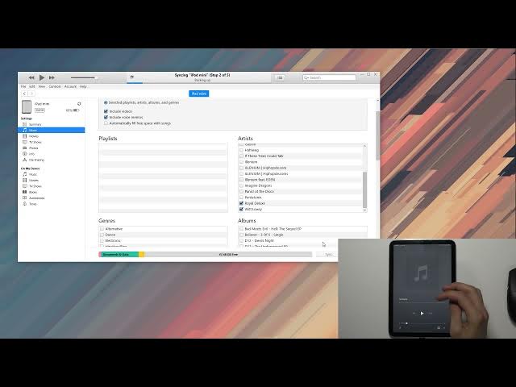Image resolution: width=516 pixels, height=387 pixels.
Task: Click the iPad device thumbnail in sidebar
Action: [27, 107]
